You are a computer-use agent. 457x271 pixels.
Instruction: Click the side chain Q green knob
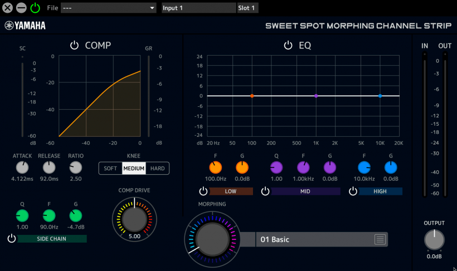22,216
